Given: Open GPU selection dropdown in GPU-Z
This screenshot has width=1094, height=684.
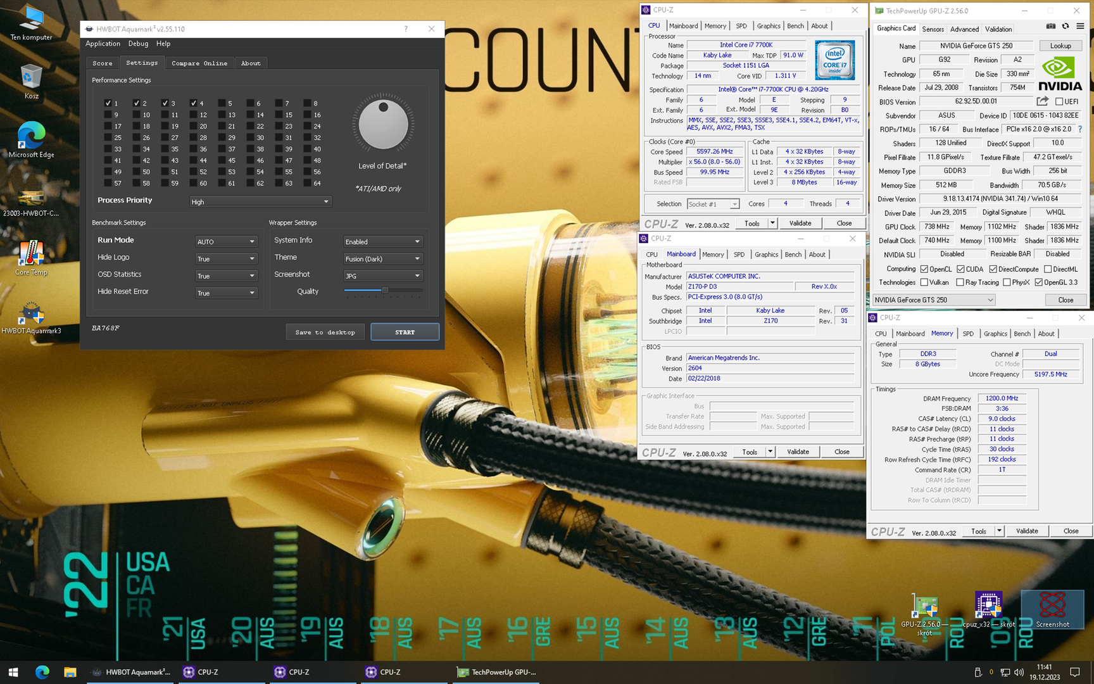Looking at the screenshot, I should [x=934, y=300].
